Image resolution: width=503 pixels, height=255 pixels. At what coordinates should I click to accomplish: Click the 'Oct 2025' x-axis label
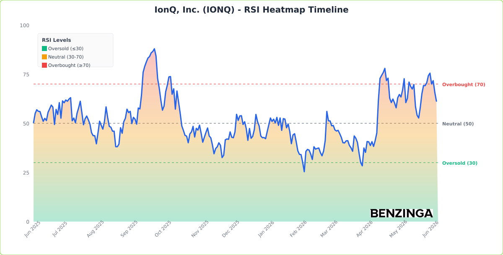[x=163, y=229]
